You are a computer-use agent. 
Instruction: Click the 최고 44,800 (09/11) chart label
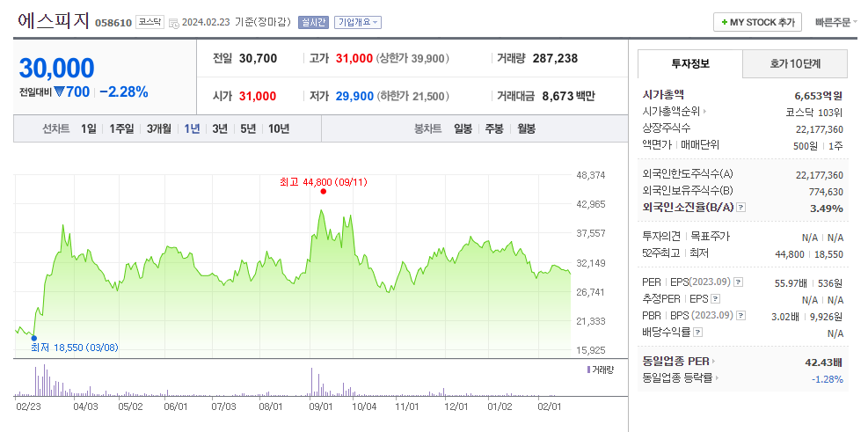click(x=324, y=181)
